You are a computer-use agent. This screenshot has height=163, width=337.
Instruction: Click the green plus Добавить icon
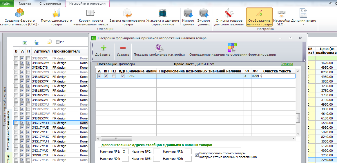(104, 48)
